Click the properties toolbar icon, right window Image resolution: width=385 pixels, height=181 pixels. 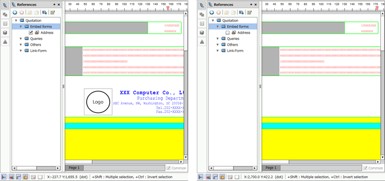point(249,13)
